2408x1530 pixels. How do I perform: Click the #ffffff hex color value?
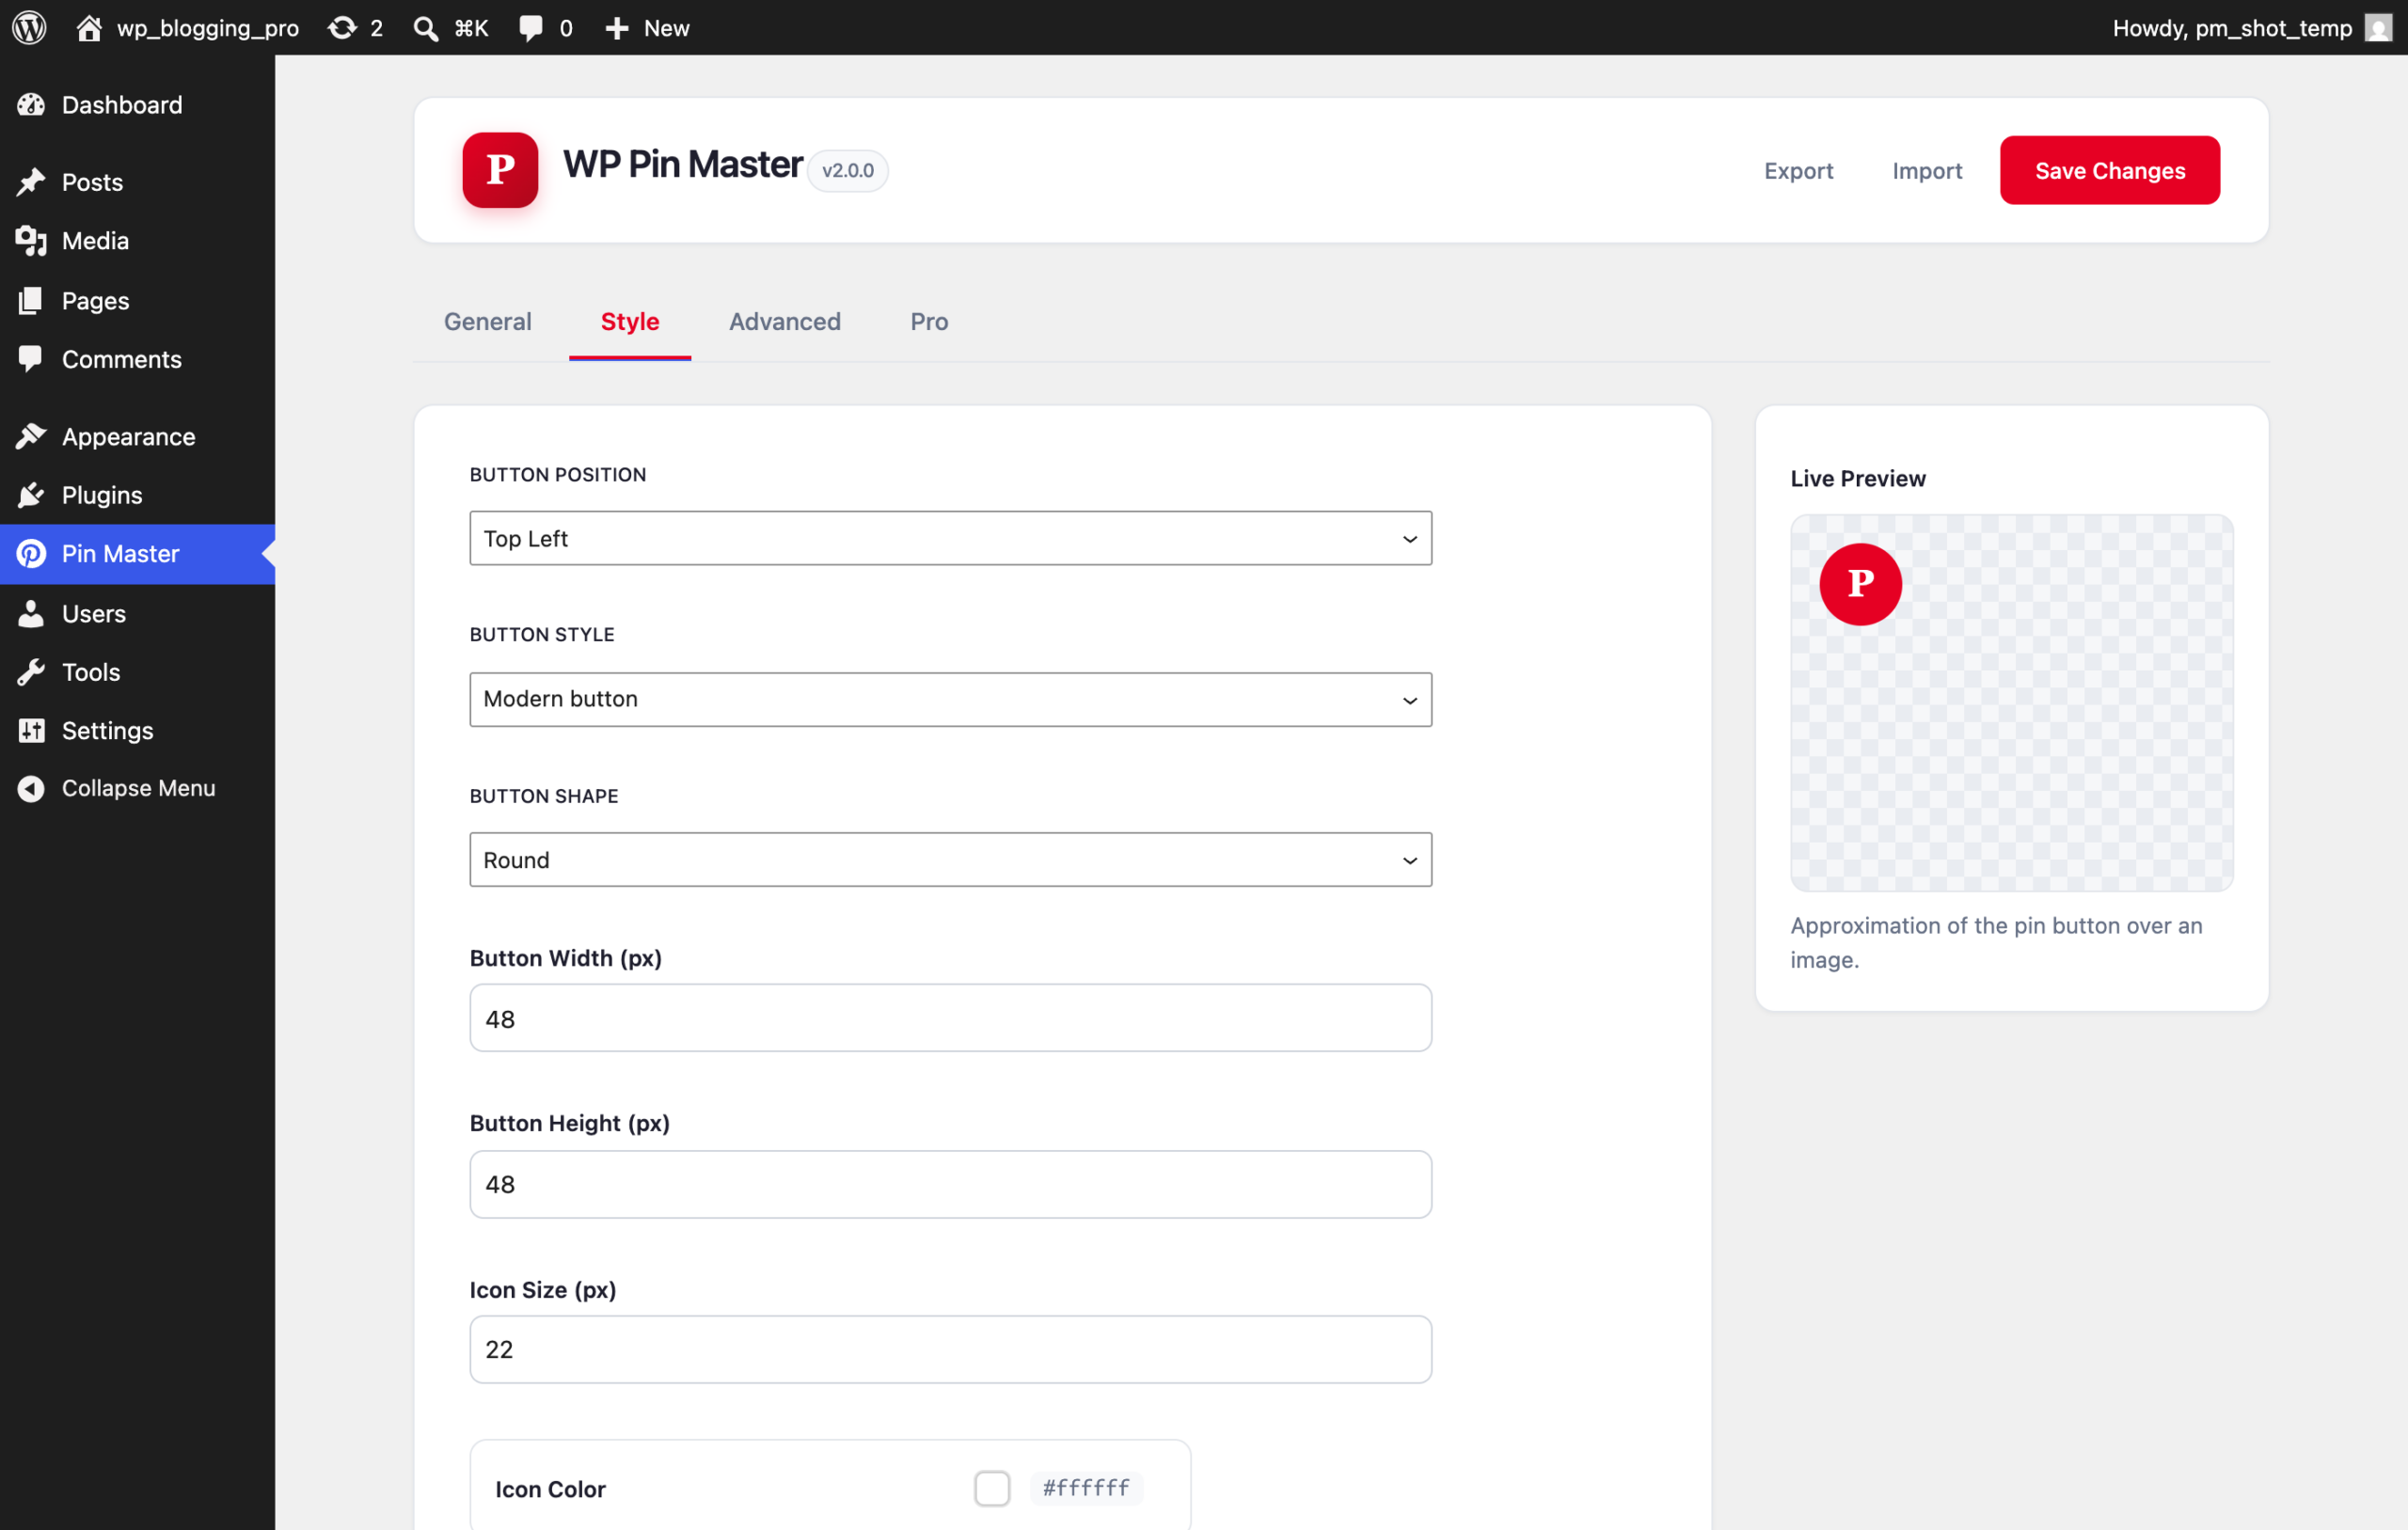(1086, 1488)
